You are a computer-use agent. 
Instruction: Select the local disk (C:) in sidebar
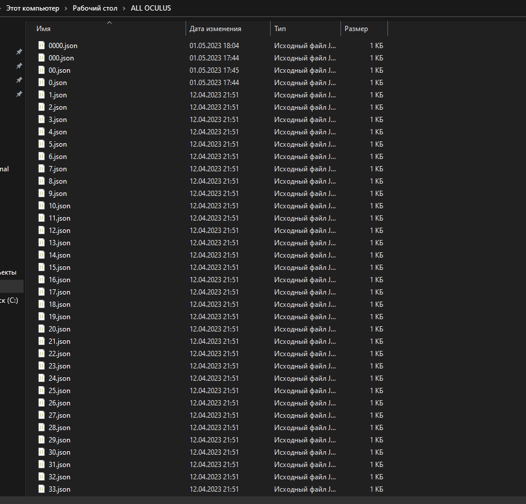click(9, 300)
